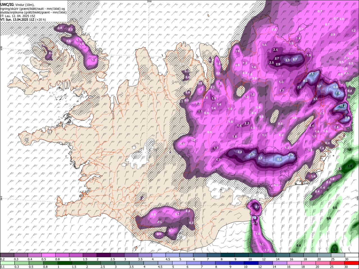Image resolution: width=359 pixels, height=269 pixels.
Task: Click the 2.9 value on the map
Action: point(278,64)
